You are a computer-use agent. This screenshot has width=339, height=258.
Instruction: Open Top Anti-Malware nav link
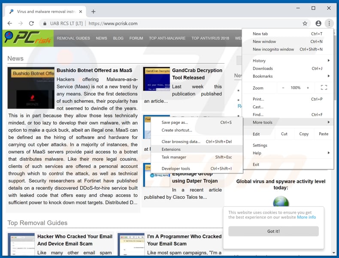point(167,38)
